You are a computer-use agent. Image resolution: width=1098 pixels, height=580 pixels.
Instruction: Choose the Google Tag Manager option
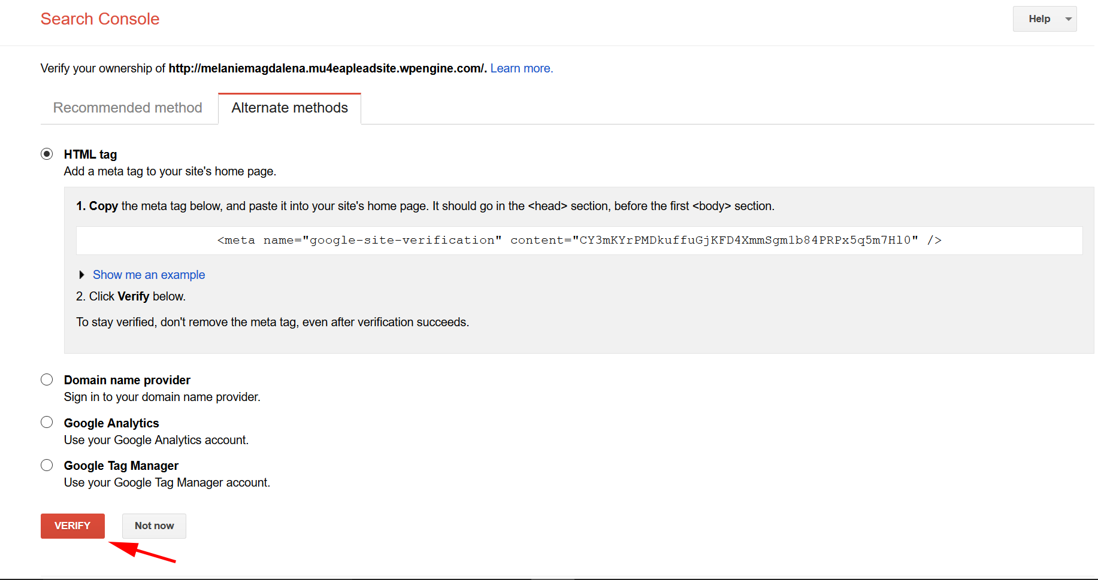tap(47, 465)
